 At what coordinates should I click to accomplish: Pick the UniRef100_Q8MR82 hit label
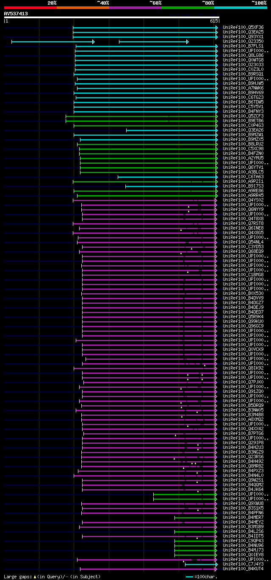click(x=243, y=466)
